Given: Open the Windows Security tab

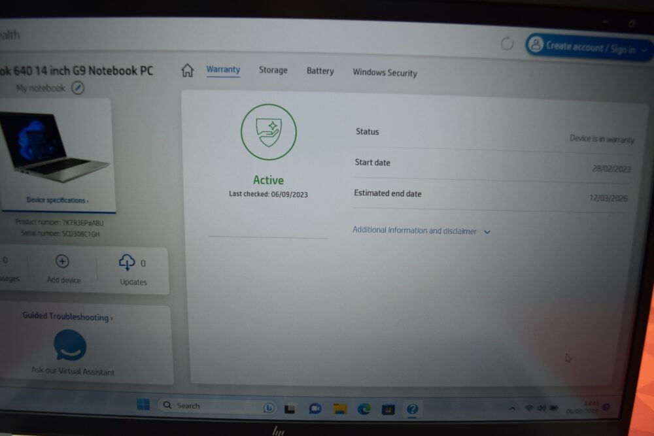Looking at the screenshot, I should pyautogui.click(x=385, y=73).
